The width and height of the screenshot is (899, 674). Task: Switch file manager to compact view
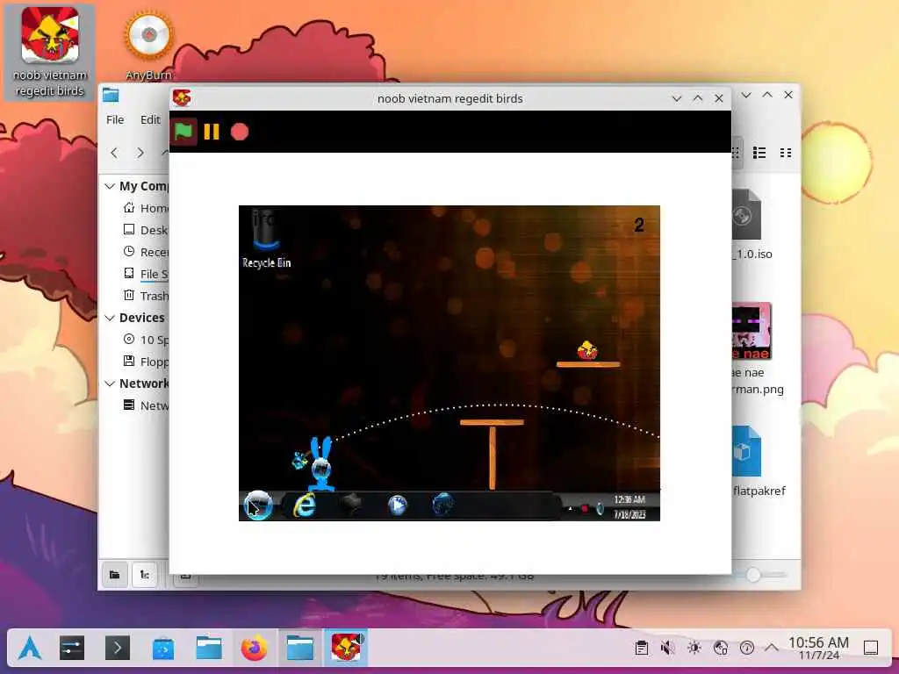point(786,153)
